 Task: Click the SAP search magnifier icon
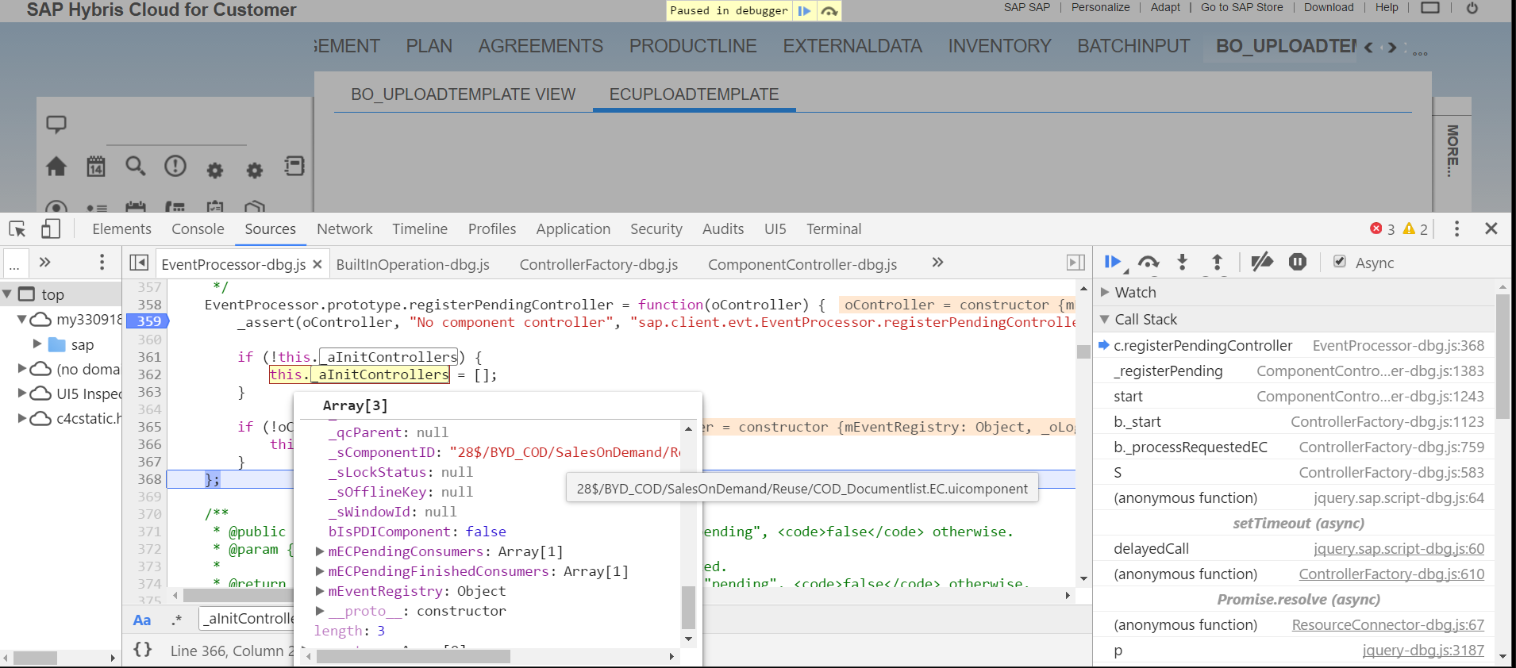coord(136,166)
